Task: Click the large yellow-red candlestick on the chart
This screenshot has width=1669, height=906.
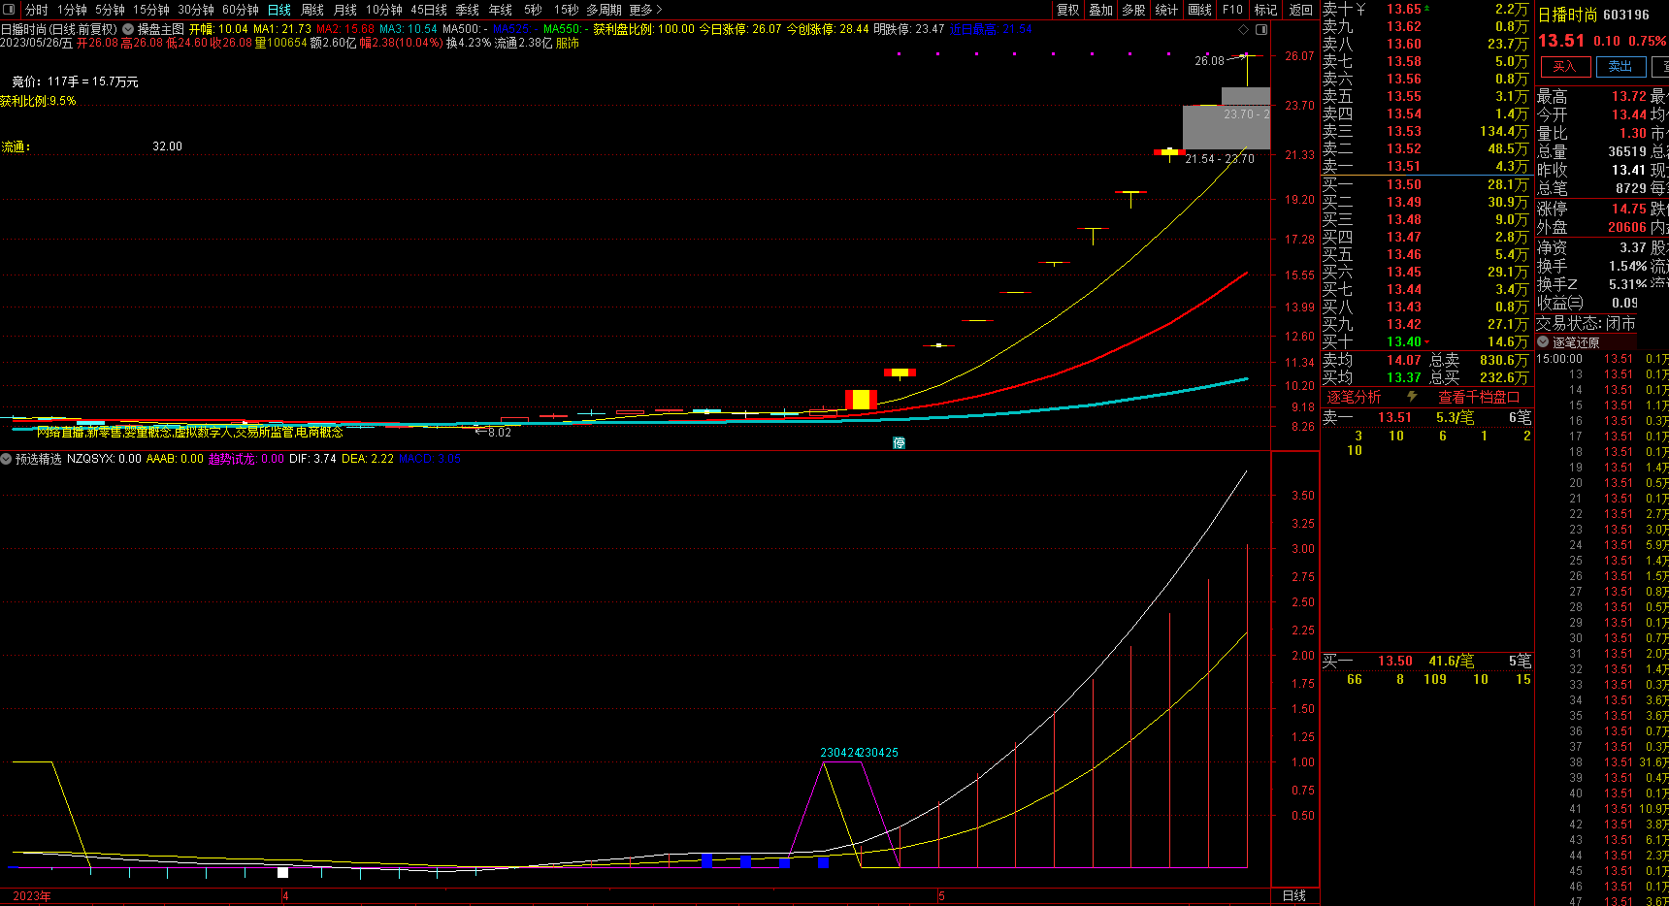Action: click(861, 399)
